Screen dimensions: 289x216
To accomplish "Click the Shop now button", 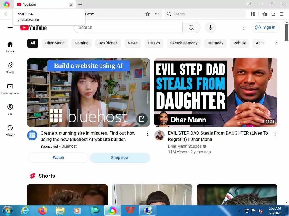I will [x=120, y=157].
